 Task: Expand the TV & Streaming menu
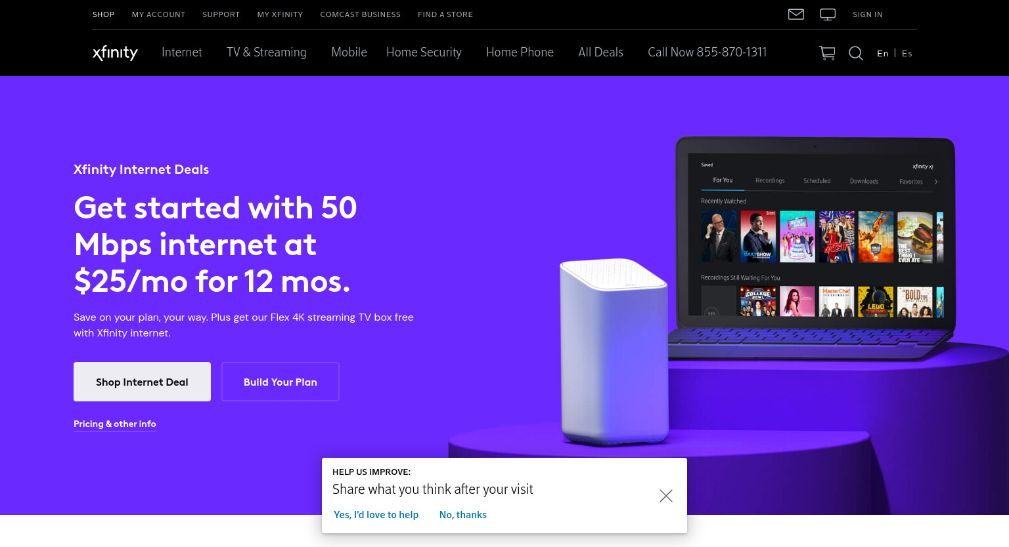(x=267, y=52)
